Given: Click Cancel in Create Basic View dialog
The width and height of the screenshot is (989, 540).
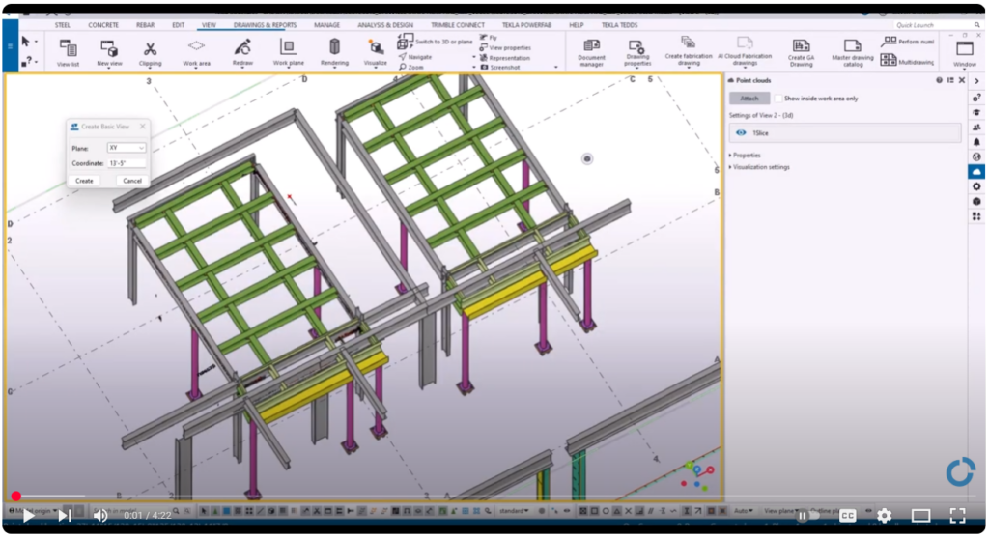Looking at the screenshot, I should click(x=131, y=181).
